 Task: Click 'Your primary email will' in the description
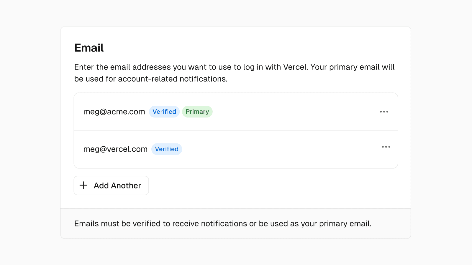352,67
